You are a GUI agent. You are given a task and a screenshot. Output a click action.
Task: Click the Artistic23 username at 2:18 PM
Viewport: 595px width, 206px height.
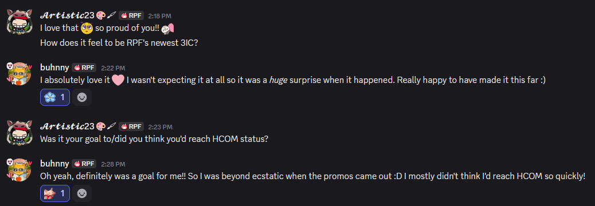pyautogui.click(x=67, y=15)
